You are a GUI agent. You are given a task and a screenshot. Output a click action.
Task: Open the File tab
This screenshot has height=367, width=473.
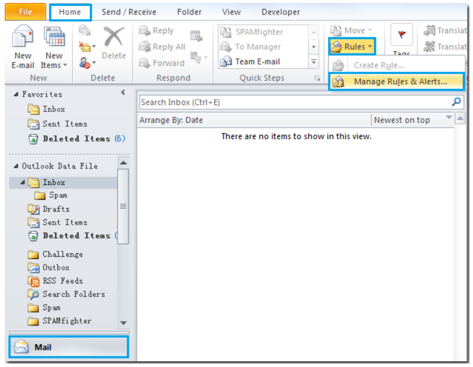pos(25,12)
